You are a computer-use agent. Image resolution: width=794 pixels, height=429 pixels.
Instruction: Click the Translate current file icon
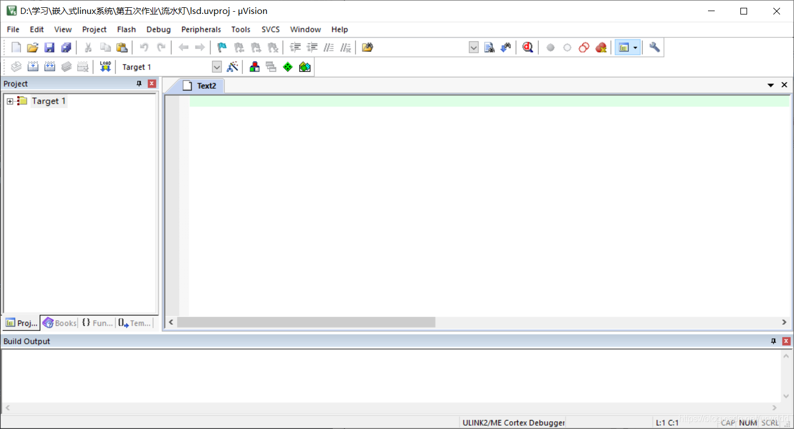[x=16, y=67]
